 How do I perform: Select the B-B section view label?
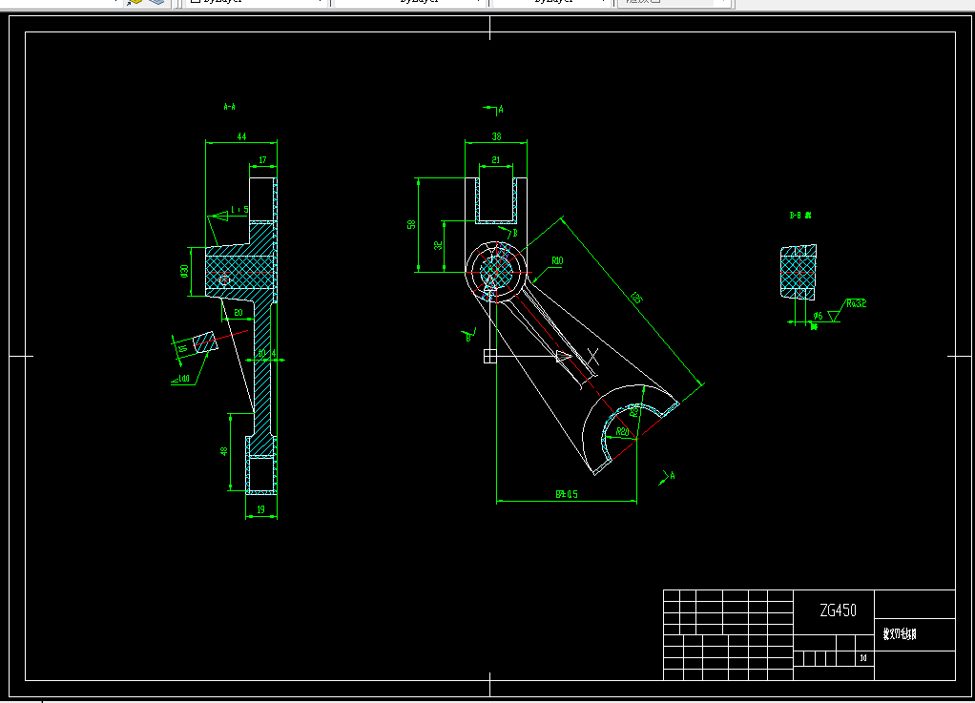pos(800,216)
